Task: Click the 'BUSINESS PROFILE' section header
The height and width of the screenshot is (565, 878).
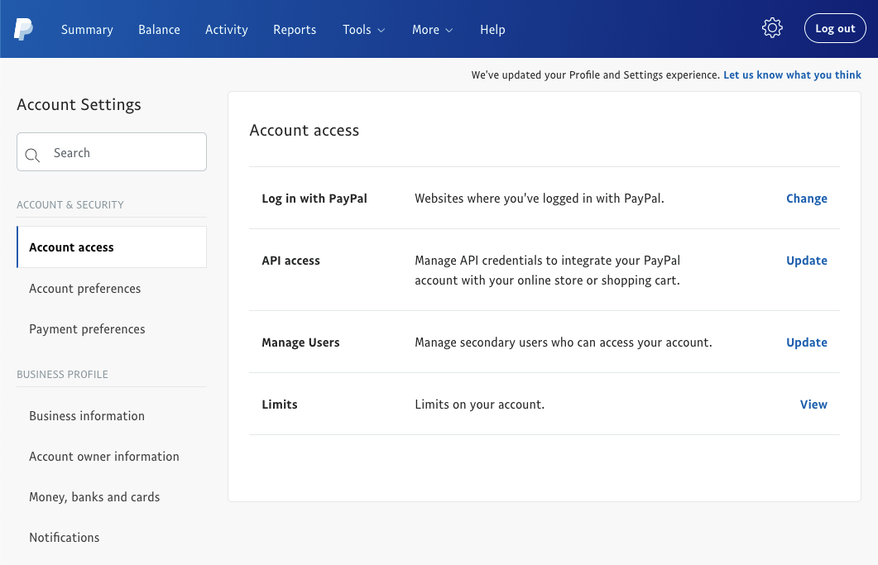Action: tap(62, 375)
